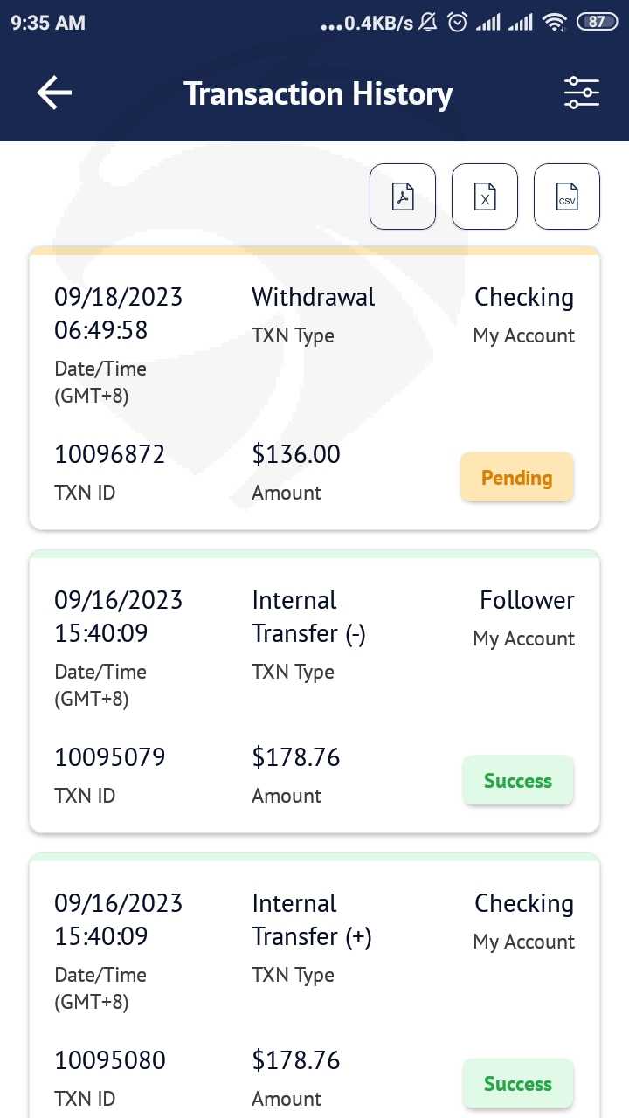
Task: Tap the Transaction History title
Action: point(318,93)
